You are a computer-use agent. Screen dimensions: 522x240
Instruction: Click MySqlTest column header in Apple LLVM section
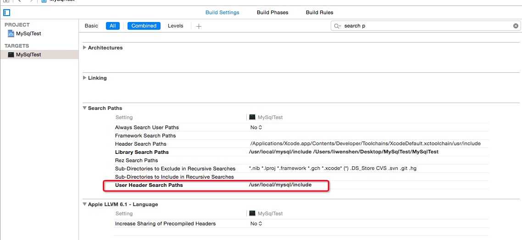pyautogui.click(x=266, y=213)
